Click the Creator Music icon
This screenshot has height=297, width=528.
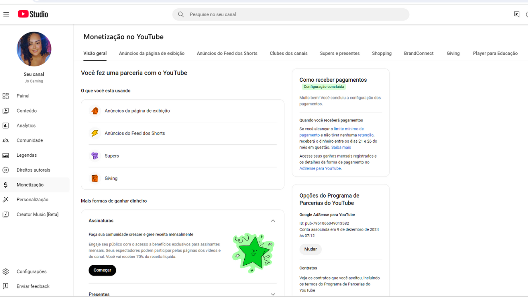click(x=6, y=215)
